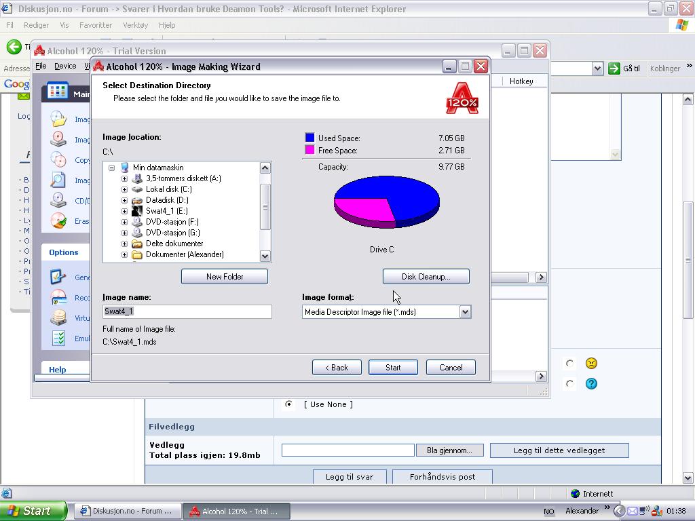Click the Alcohol 120% logo in wizard

click(x=462, y=98)
